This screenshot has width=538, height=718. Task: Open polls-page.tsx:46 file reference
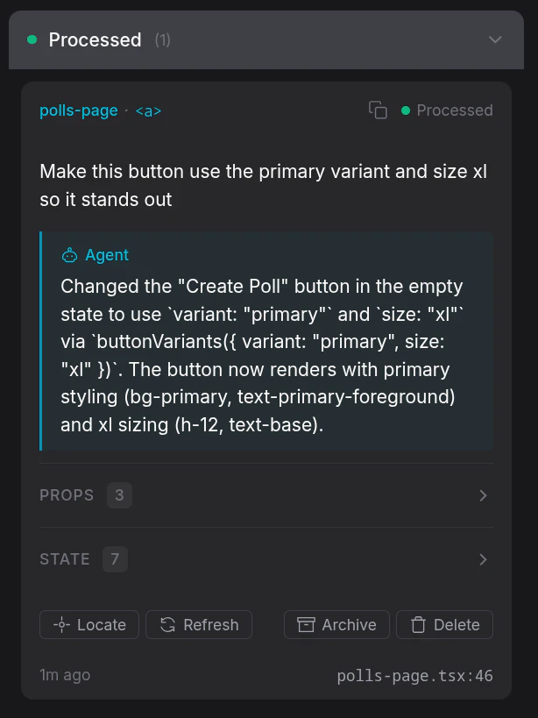[415, 676]
